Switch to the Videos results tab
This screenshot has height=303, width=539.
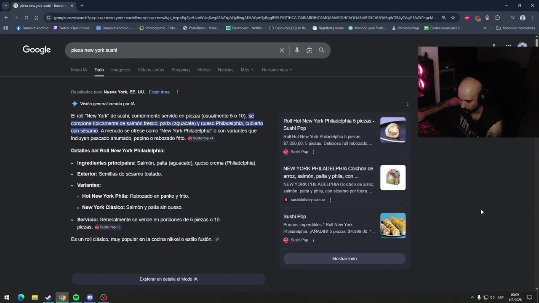[x=204, y=70]
